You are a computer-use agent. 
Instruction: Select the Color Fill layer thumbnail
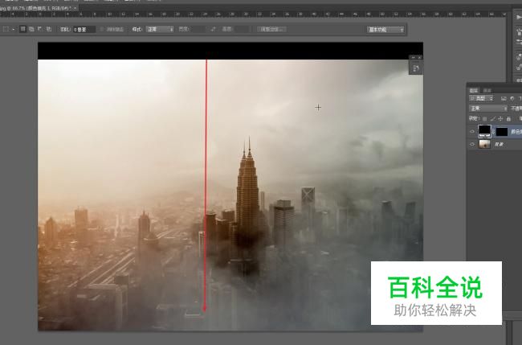pyautogui.click(x=485, y=131)
